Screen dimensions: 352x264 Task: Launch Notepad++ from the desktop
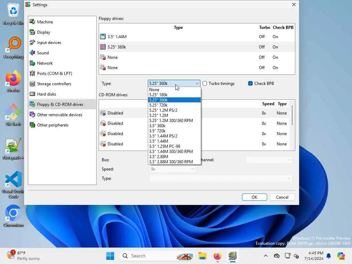pyautogui.click(x=13, y=149)
